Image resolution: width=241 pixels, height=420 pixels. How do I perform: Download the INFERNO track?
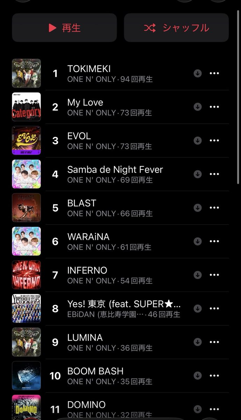(x=198, y=275)
